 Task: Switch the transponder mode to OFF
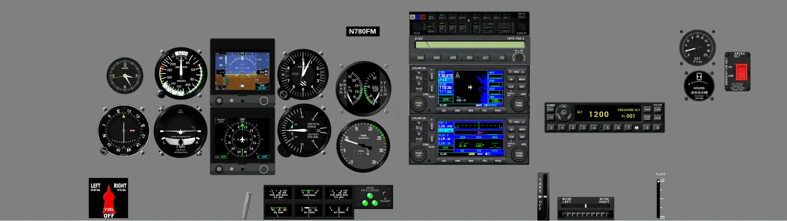pos(570,117)
